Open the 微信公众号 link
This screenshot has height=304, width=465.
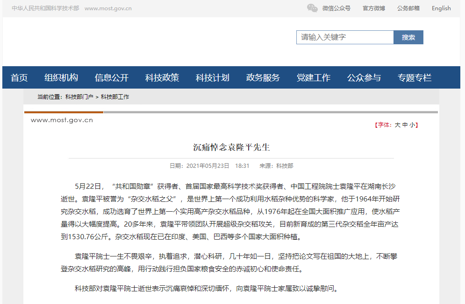(336, 8)
